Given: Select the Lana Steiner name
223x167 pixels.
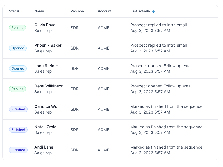Looking at the screenshot, I should [46, 66].
